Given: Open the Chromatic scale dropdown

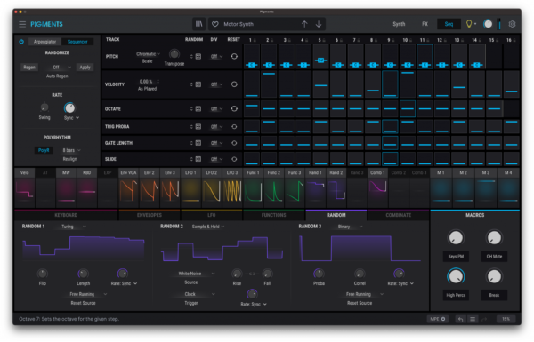Looking at the screenshot, I should [148, 54].
